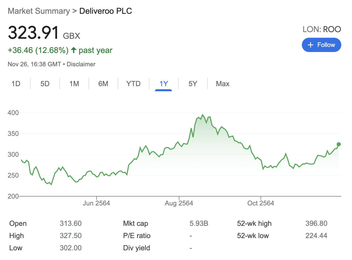Open the Market Summary breadcrumb link
This screenshot has height=260, width=352.
coord(39,11)
